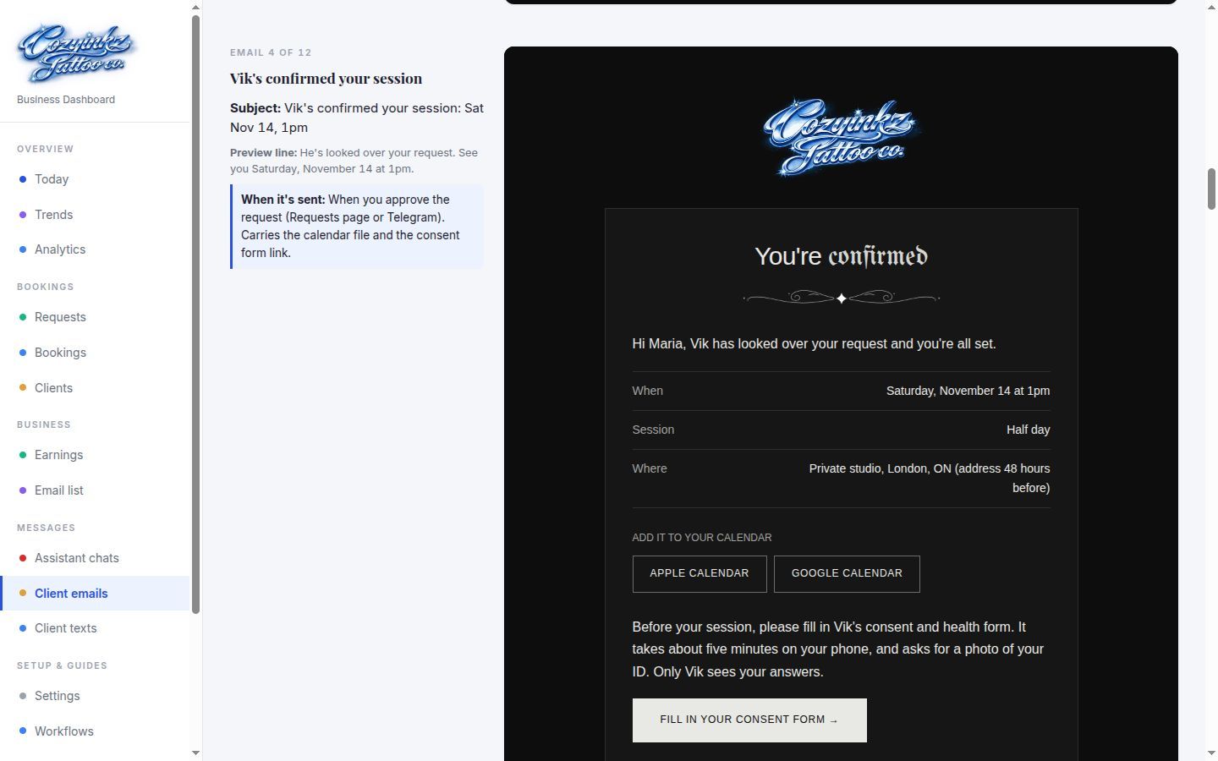This screenshot has width=1218, height=761.
Task: Click the sidebar scroll up arrow
Action: point(196,8)
